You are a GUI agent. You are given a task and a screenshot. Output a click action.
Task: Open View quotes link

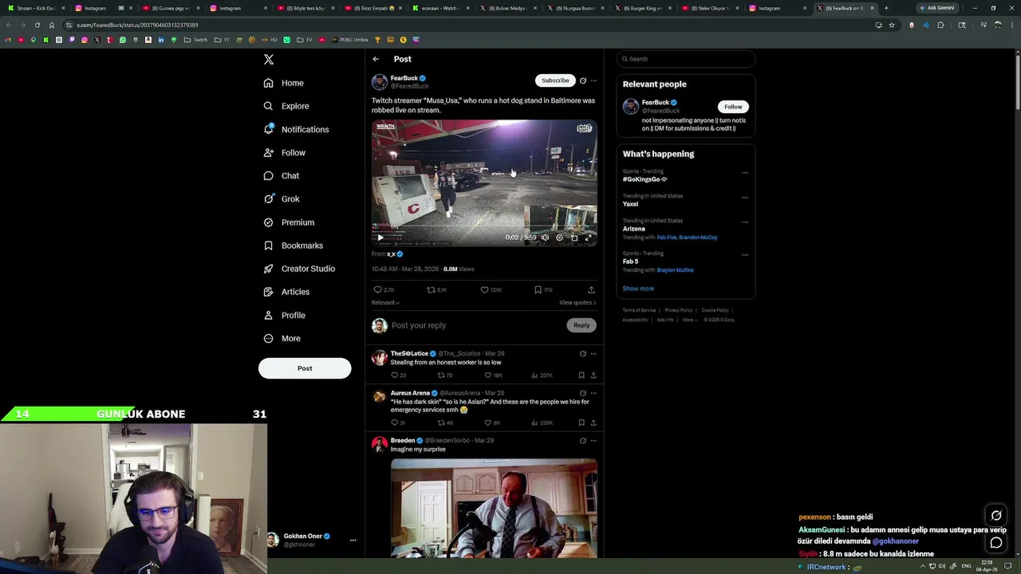[578, 303]
